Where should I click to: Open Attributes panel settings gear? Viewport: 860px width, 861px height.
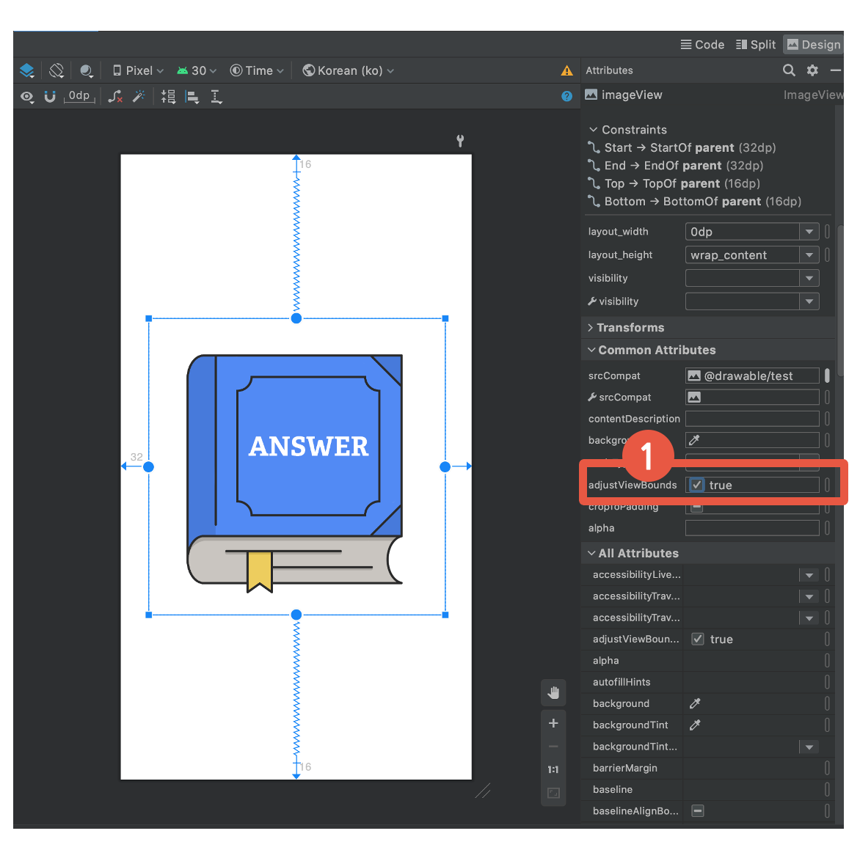(812, 70)
